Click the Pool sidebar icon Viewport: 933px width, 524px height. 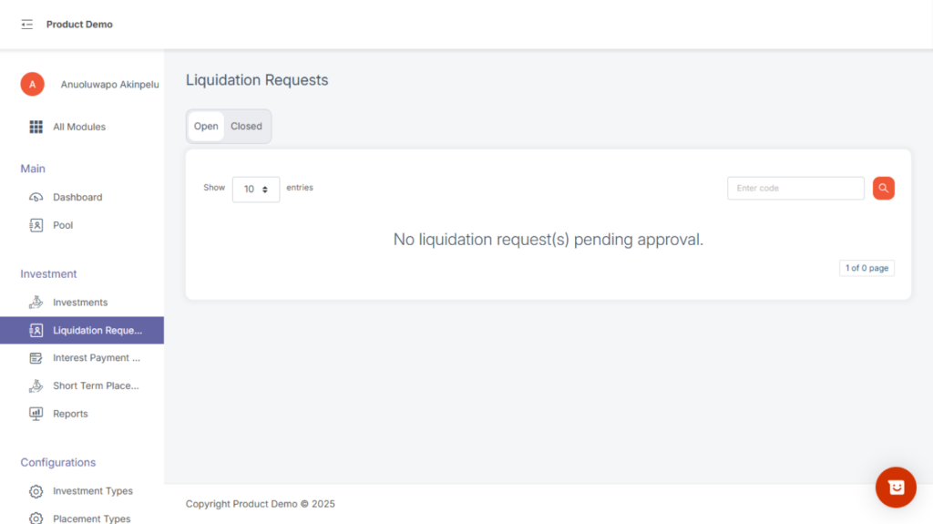(36, 225)
